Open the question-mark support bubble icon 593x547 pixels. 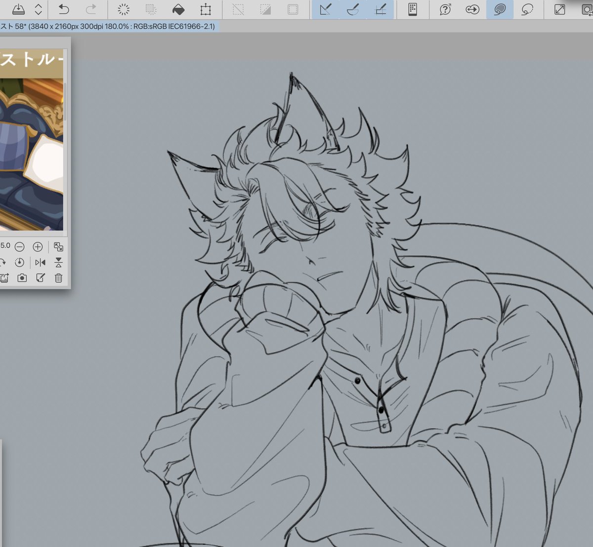445,9
